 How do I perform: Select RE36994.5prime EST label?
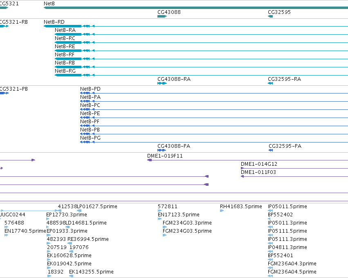(x=88, y=239)
